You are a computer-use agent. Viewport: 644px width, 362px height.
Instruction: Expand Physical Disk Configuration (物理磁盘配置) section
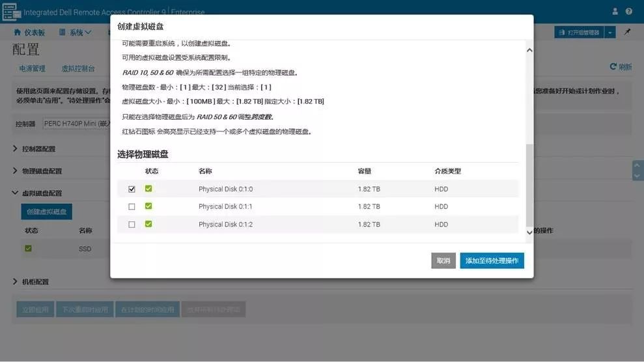click(x=37, y=171)
